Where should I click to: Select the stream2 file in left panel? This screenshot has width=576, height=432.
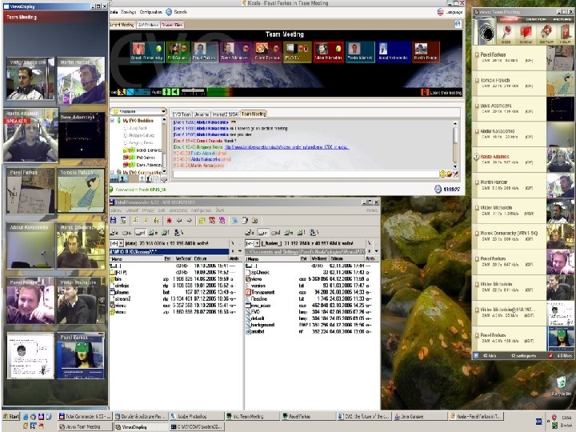122,298
